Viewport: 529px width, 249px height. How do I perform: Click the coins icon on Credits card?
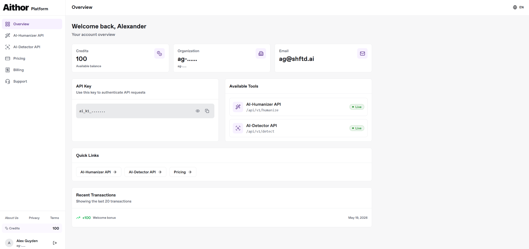pyautogui.click(x=159, y=53)
